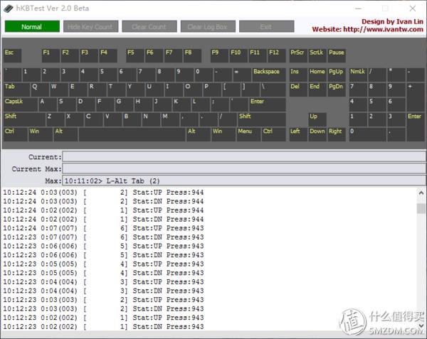Click the F1 key tile
The image size is (427, 339).
[51, 55]
